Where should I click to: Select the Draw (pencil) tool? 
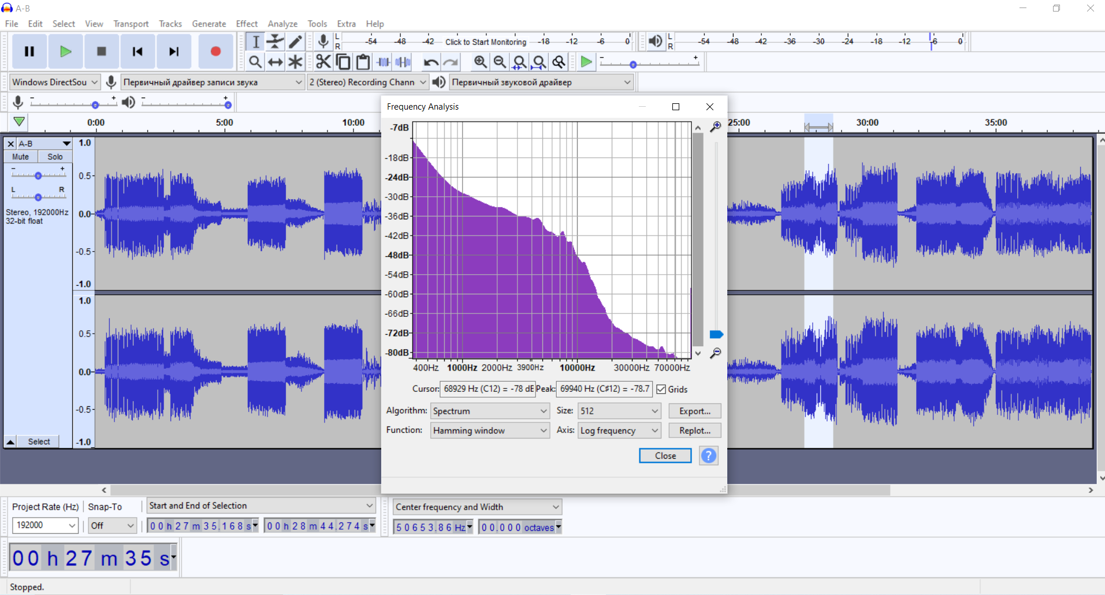tap(295, 42)
